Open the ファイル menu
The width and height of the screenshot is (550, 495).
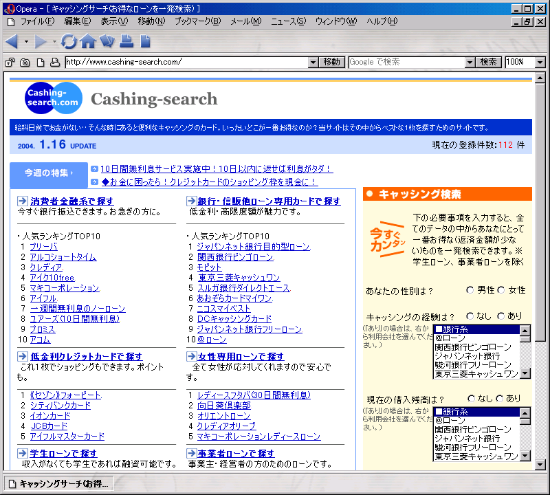[x=38, y=22]
